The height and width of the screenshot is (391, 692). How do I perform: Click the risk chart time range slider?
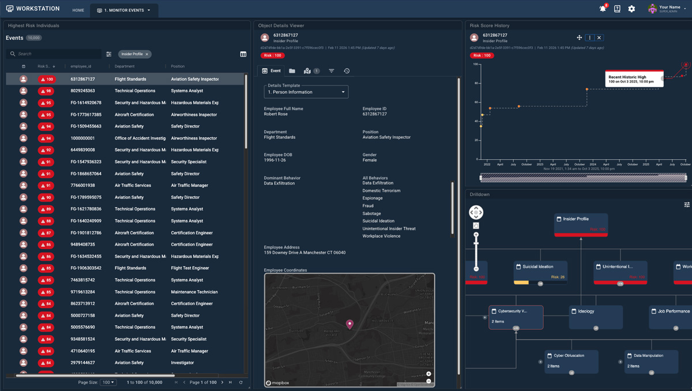click(x=584, y=178)
